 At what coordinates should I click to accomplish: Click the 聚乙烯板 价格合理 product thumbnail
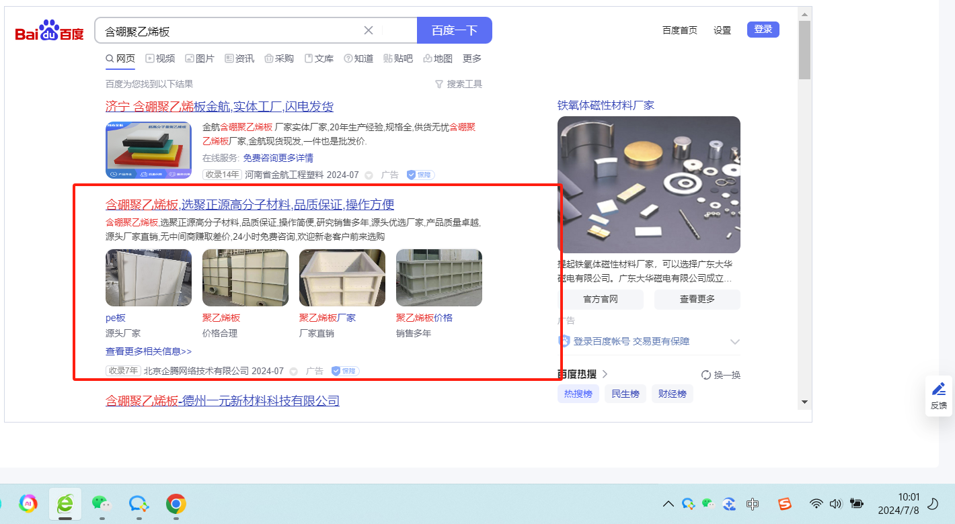point(245,277)
